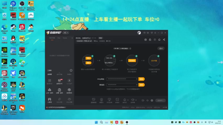The height and width of the screenshot is (125, 223).
Task: Open the 发货助手 tool
Action: coord(69,91)
